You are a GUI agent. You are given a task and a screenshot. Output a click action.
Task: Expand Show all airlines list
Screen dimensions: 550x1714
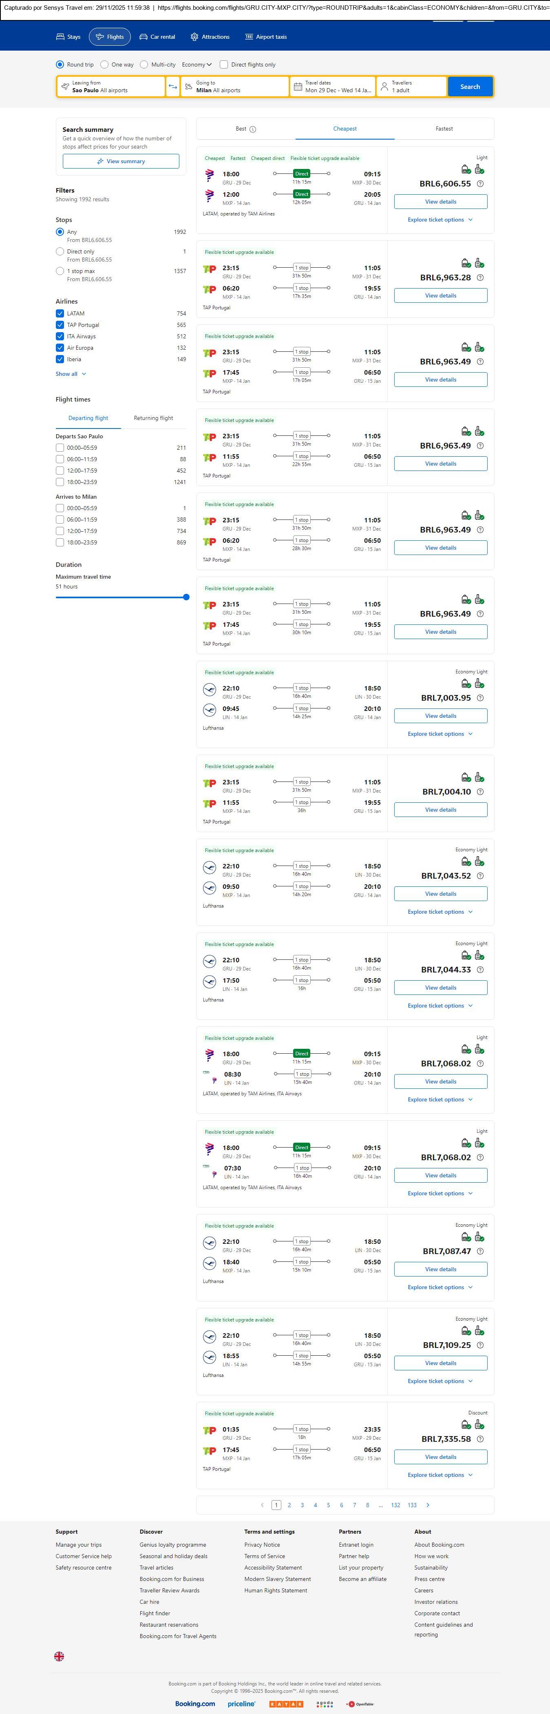(x=71, y=374)
